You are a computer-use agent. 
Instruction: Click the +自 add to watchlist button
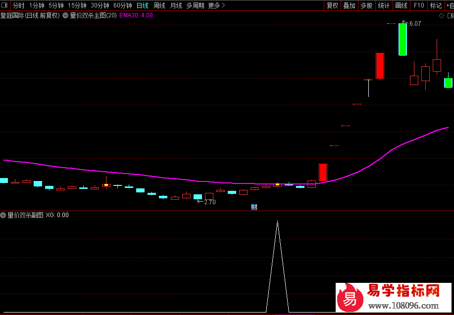point(450,5)
